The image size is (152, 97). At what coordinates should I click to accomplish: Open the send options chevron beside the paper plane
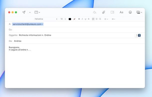[30, 12]
